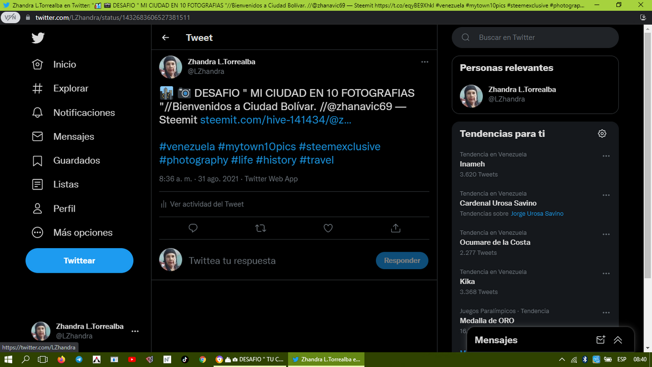Open the #steemexclusive hashtag
The image size is (652, 367).
tap(339, 146)
